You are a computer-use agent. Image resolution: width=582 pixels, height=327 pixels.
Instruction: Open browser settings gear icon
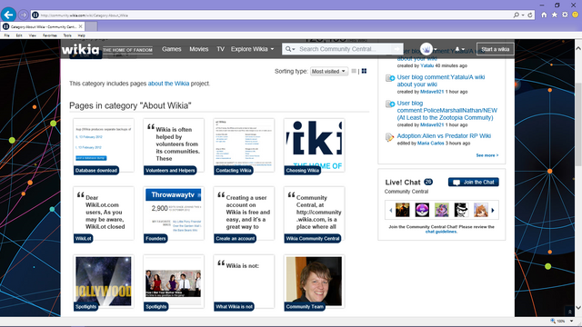tap(565, 15)
